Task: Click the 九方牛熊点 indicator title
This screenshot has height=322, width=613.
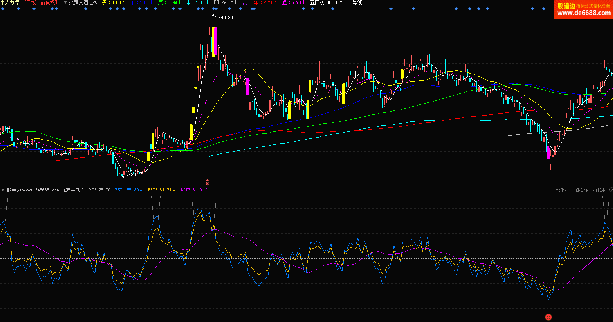Action: coord(73,190)
